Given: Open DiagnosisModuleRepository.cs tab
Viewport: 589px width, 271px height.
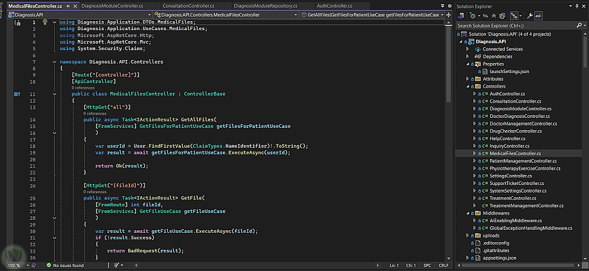Looking at the screenshot, I should pos(265,6).
